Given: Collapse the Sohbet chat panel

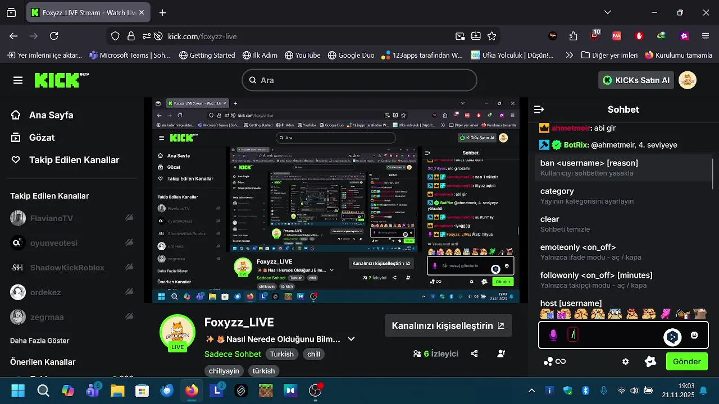Looking at the screenshot, I should [x=539, y=109].
